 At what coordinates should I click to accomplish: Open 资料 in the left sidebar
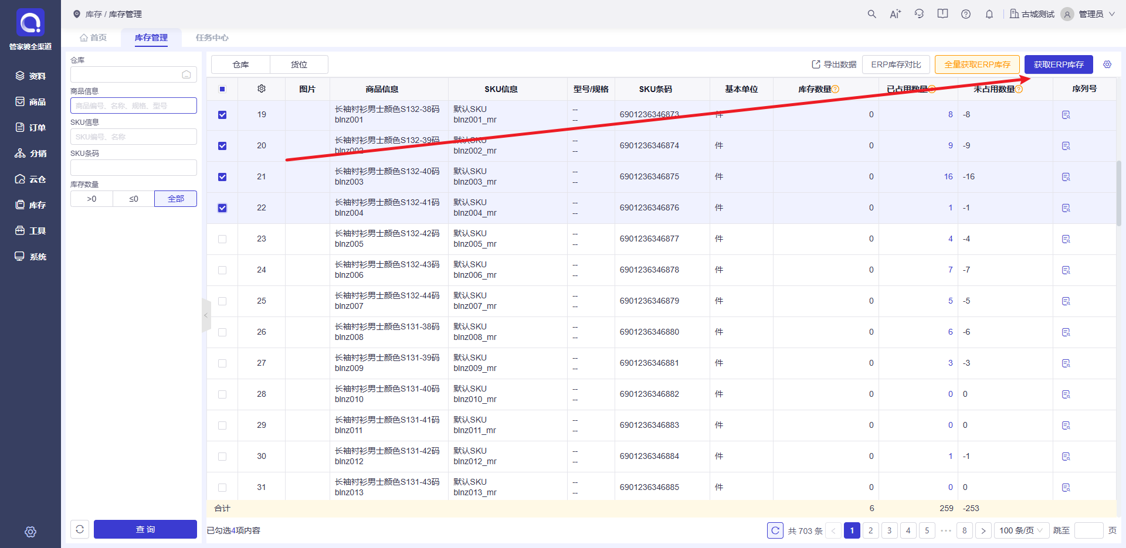coord(30,76)
